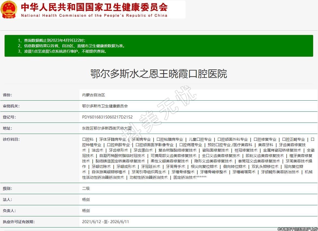The height and width of the screenshot is (231, 318).
Task: Click the 省份 row label
Action: 8,95
